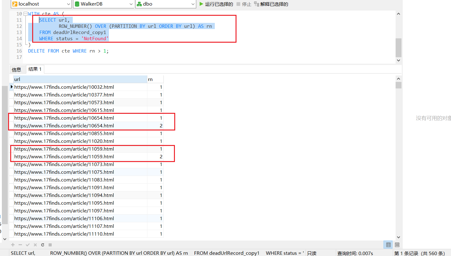Click the 第 1 条记录 (共 560 条) status text
This screenshot has height=256, width=451.
(x=419, y=253)
